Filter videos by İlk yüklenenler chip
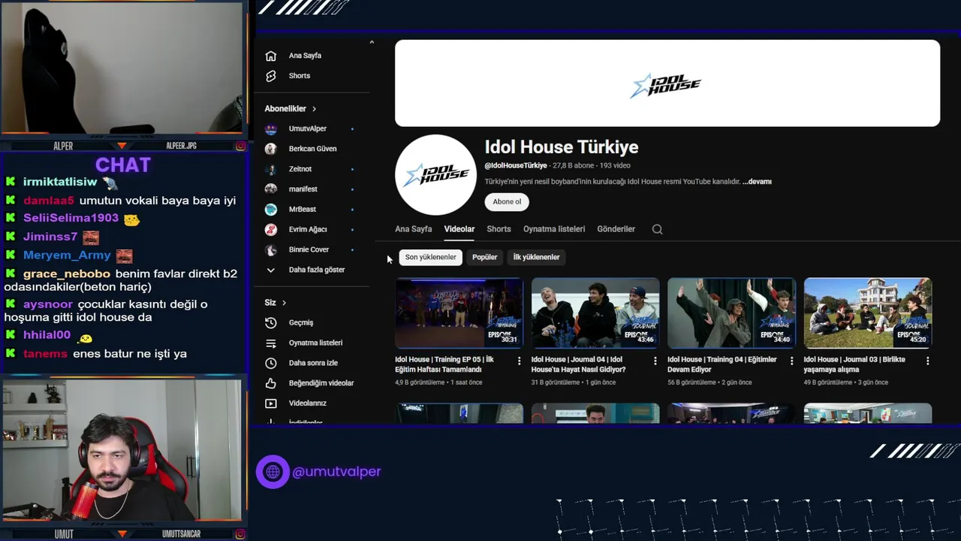 [x=536, y=257]
